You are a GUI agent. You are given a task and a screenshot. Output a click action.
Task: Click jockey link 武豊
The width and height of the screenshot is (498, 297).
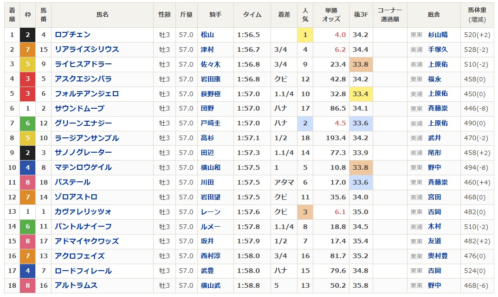207,271
